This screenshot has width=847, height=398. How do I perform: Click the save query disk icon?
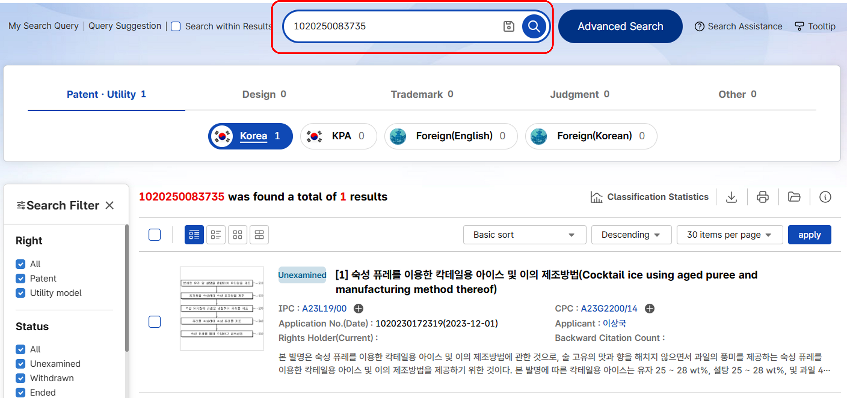click(509, 26)
